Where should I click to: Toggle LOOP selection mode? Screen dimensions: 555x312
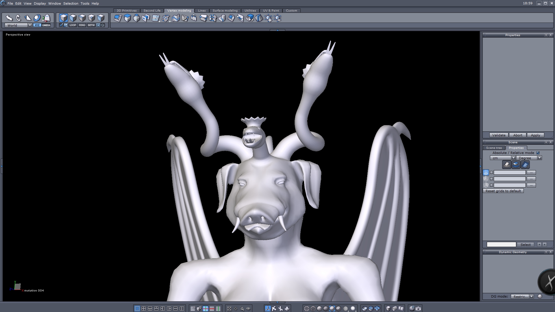click(x=73, y=25)
